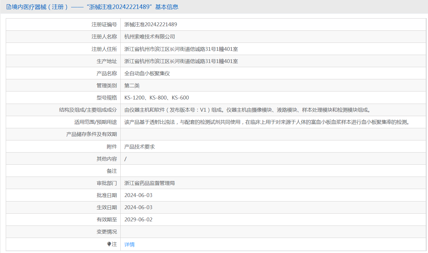Click expiry date value 2029-06-02
Image resolution: width=428 pixels, height=253 pixels.
point(138,219)
